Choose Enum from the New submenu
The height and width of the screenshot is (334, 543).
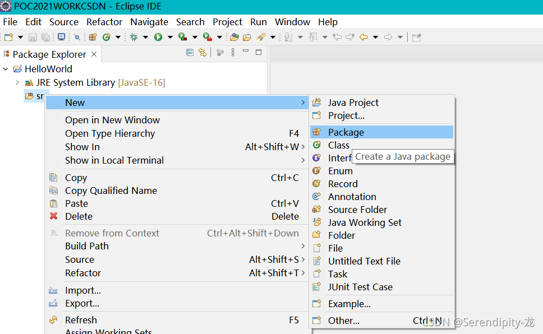(x=381, y=171)
